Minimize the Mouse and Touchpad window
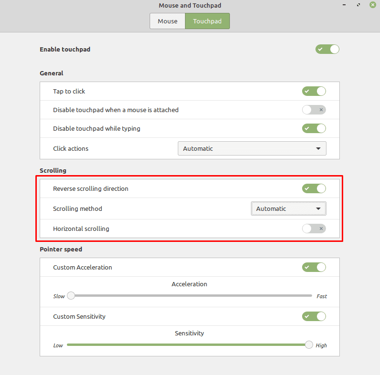Viewport: 380px width, 375px height. pos(344,5)
